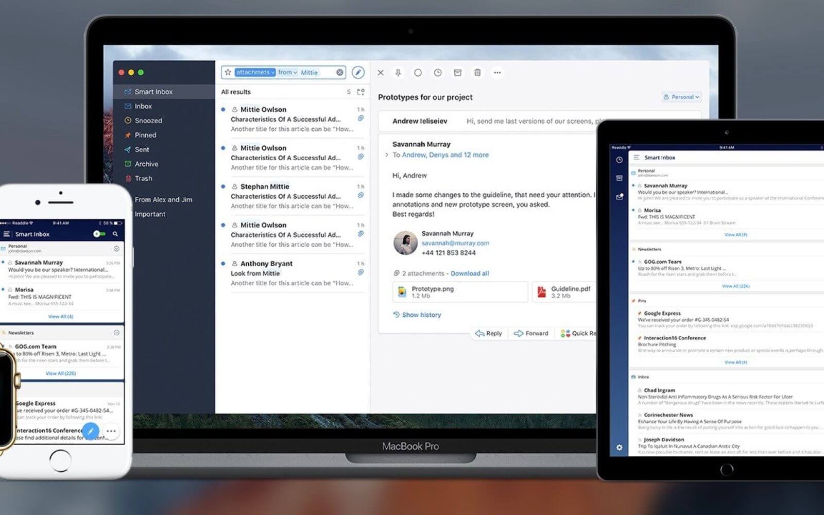
Task: Open the Prototype.png attachment
Action: coord(460,292)
